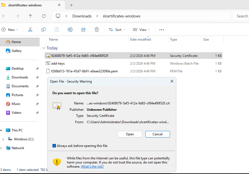Click the Open button in dialog
Screen dimensions: 249x174
pos(130,134)
